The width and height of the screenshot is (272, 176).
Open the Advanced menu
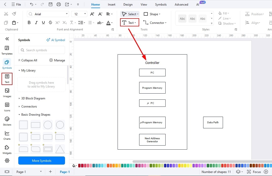click(181, 4)
